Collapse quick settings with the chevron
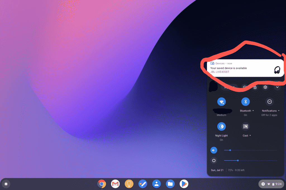 tap(277, 87)
